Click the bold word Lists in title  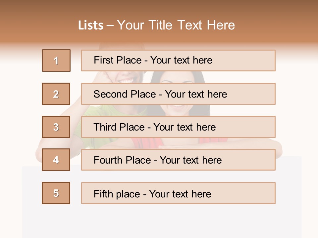(x=90, y=25)
